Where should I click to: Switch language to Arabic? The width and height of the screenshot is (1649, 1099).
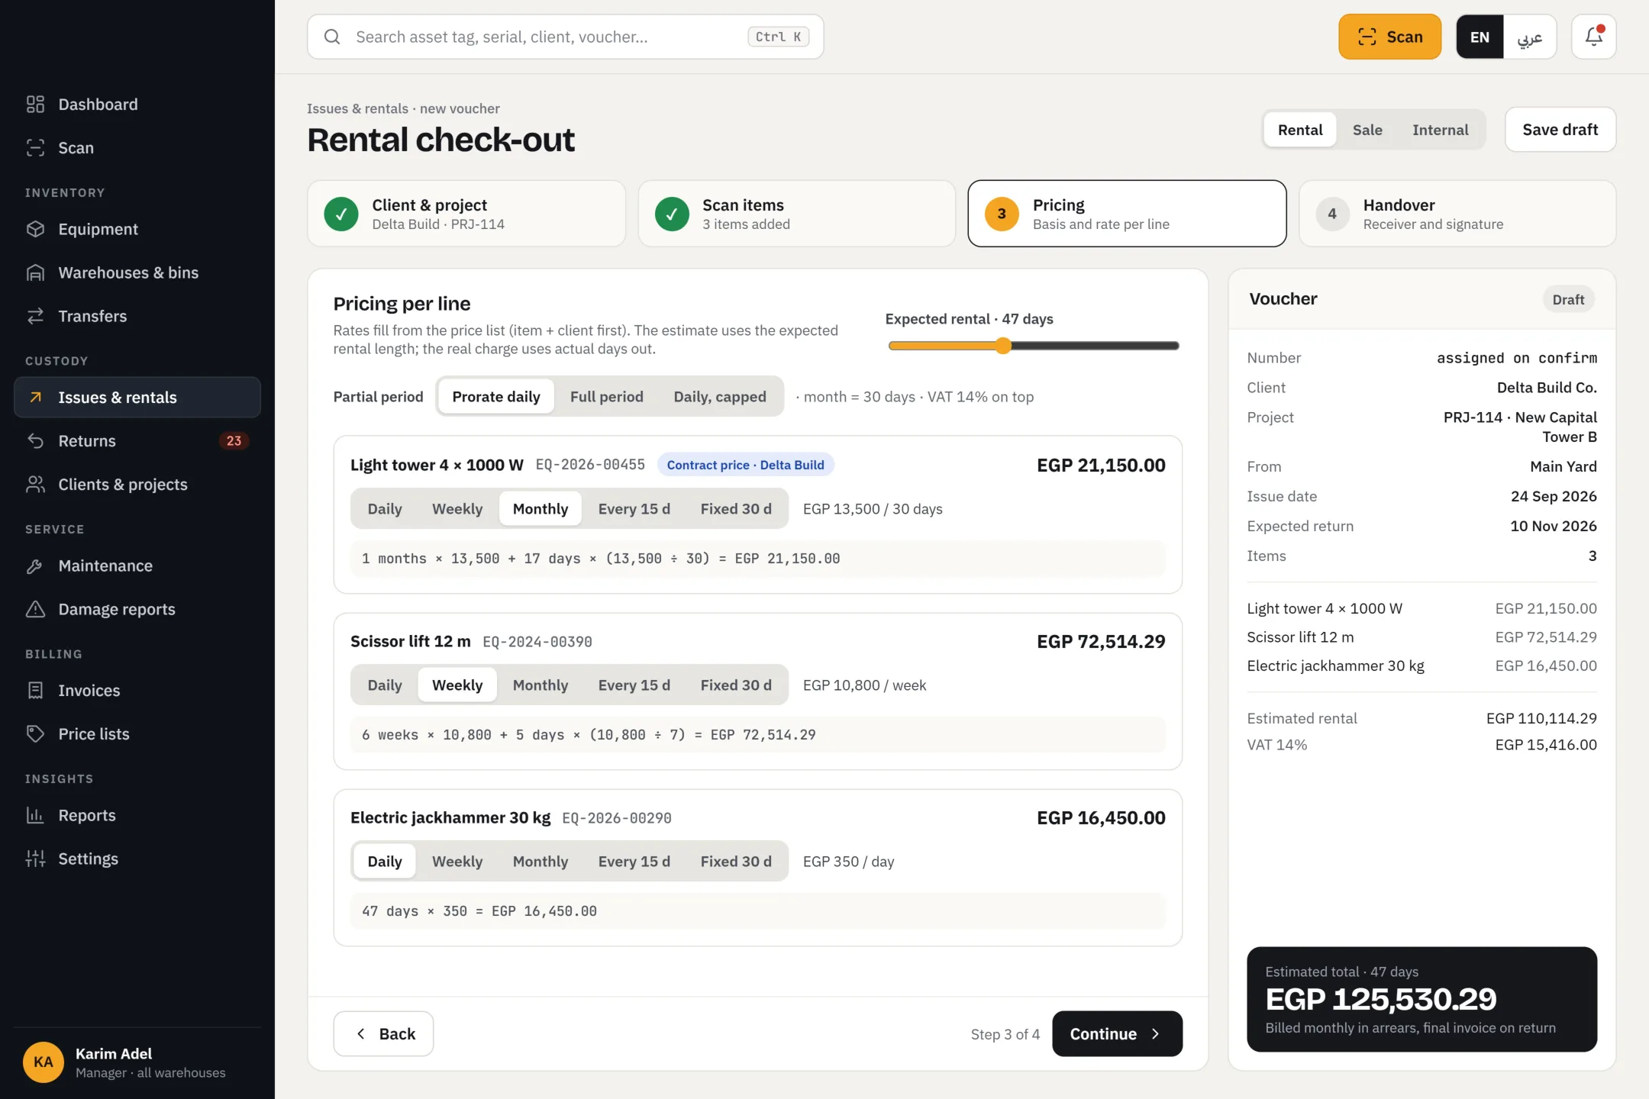click(1529, 37)
